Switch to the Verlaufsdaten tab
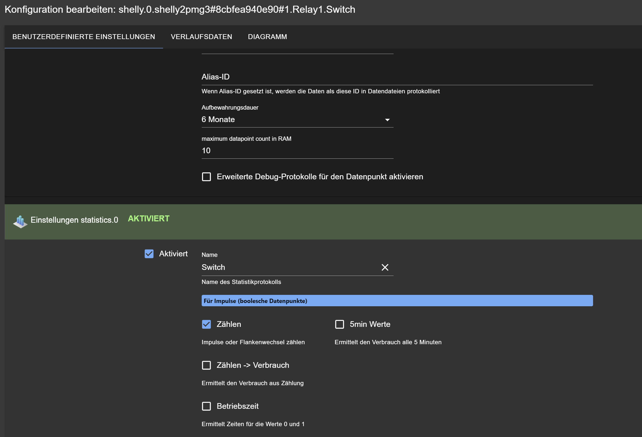The height and width of the screenshot is (437, 642). [x=201, y=37]
